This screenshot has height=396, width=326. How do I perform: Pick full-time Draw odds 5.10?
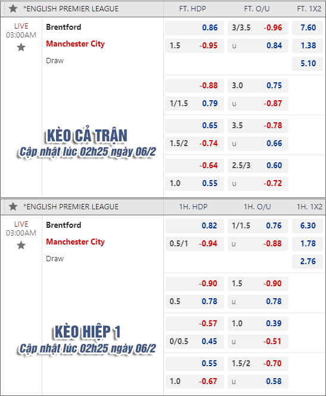pyautogui.click(x=308, y=63)
